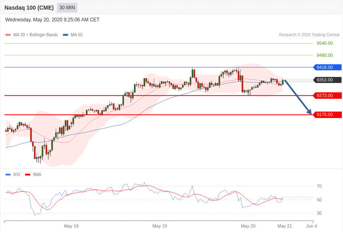Click the 'Research © 2020 Trading Central' credit

tap(309, 35)
